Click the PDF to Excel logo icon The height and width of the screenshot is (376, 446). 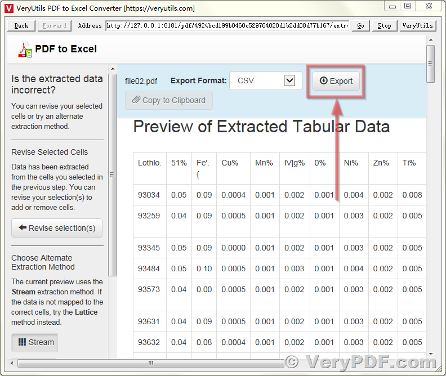point(25,50)
